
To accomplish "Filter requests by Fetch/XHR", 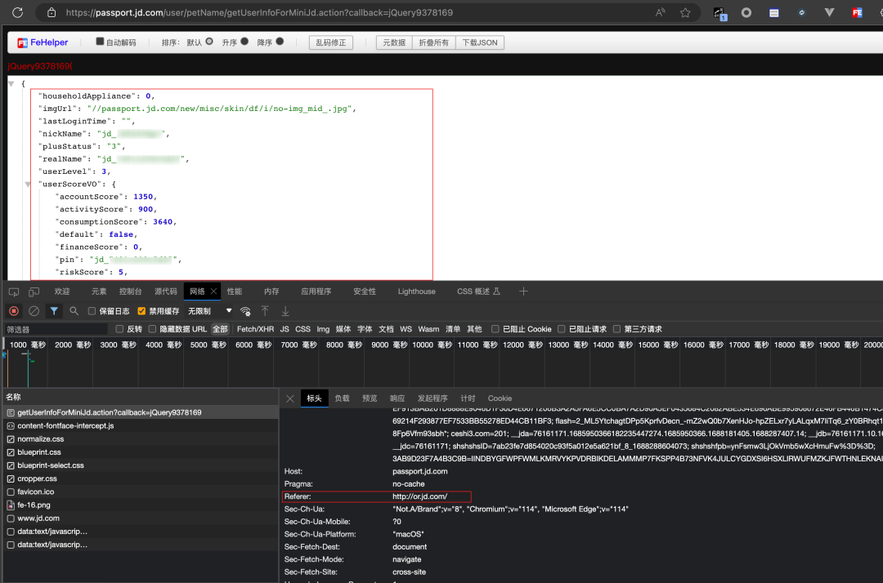I will coord(255,329).
